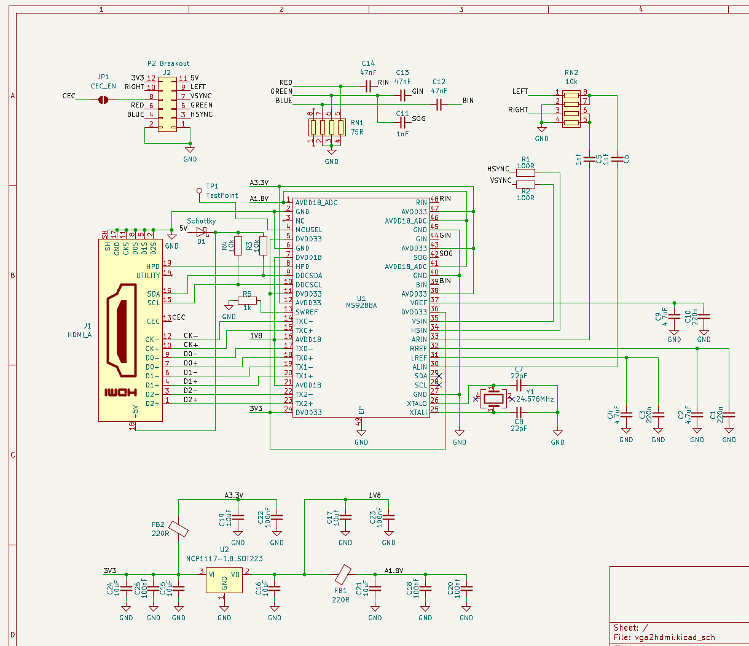Click the C14 47nF capacitor symbol
This screenshot has width=749, height=646.
coord(369,86)
